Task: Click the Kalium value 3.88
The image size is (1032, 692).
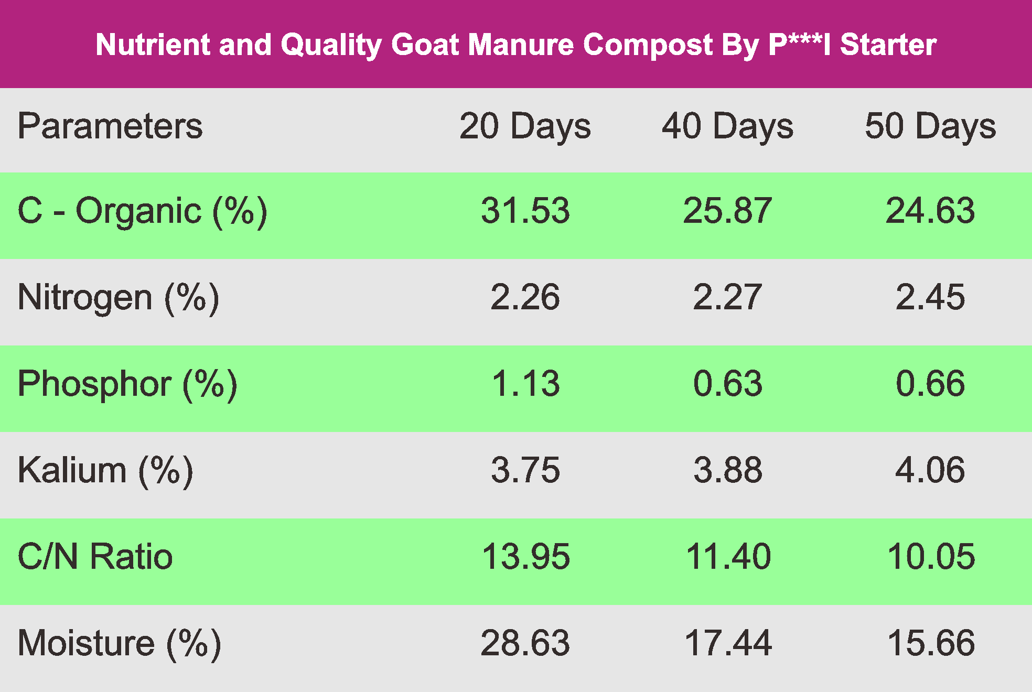Action: point(727,470)
